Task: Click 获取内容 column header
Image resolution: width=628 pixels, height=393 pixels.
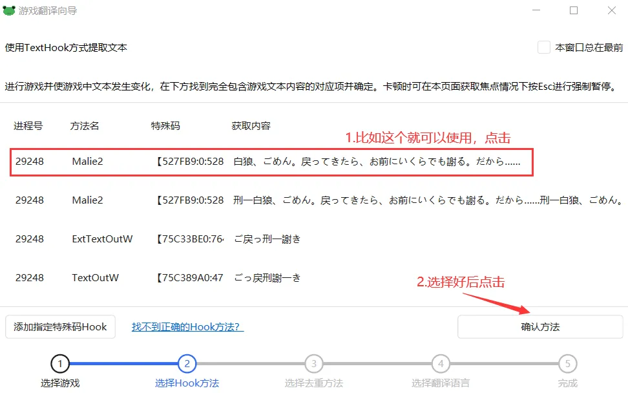Action: coord(251,126)
